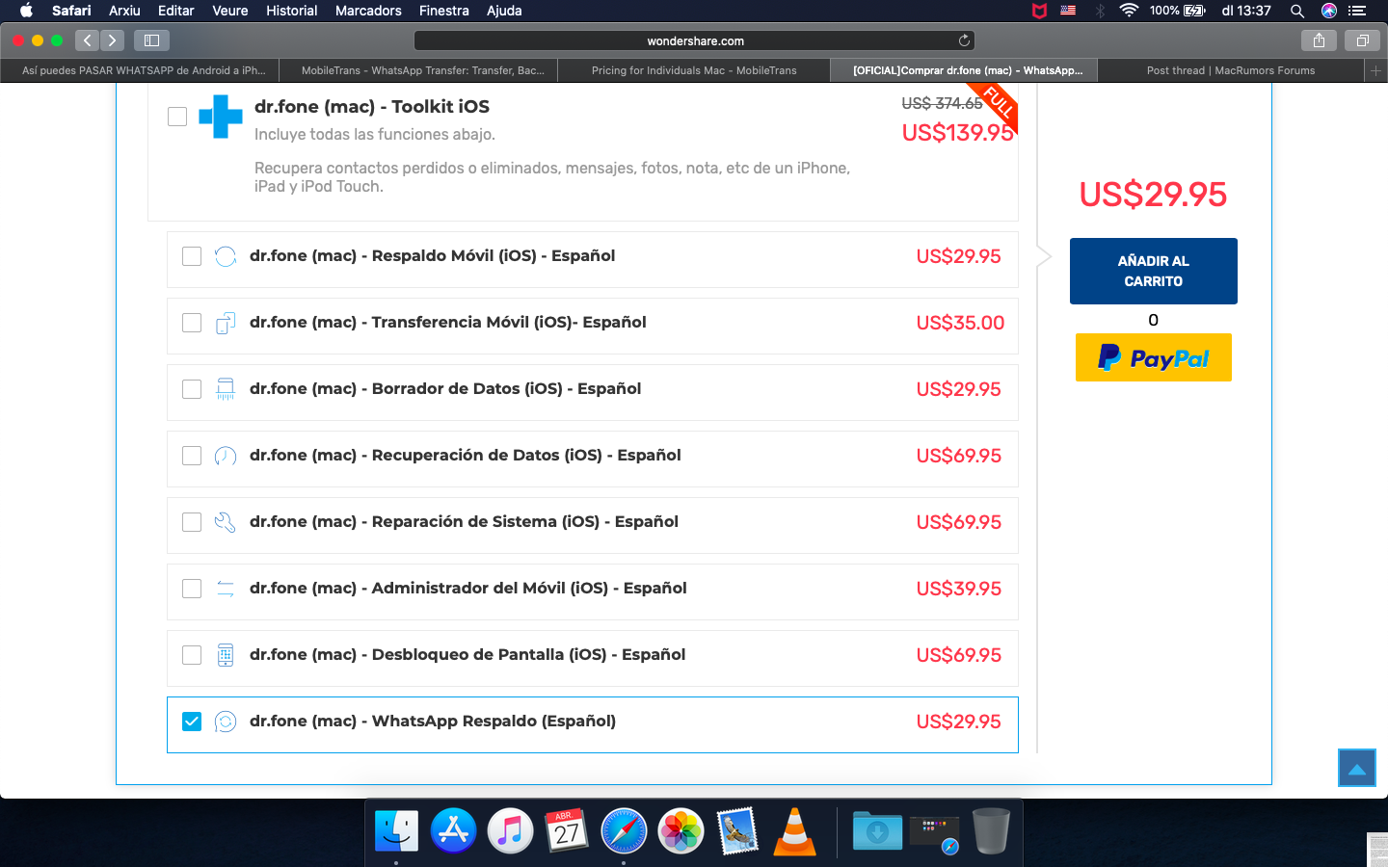Open App Store from the Dock
The height and width of the screenshot is (867, 1388).
click(453, 830)
